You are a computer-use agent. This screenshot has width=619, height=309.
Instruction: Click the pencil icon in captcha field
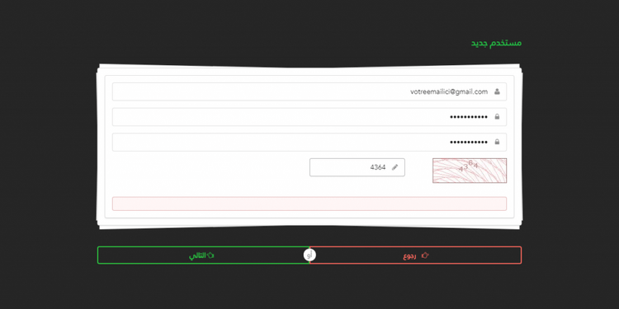(x=395, y=167)
